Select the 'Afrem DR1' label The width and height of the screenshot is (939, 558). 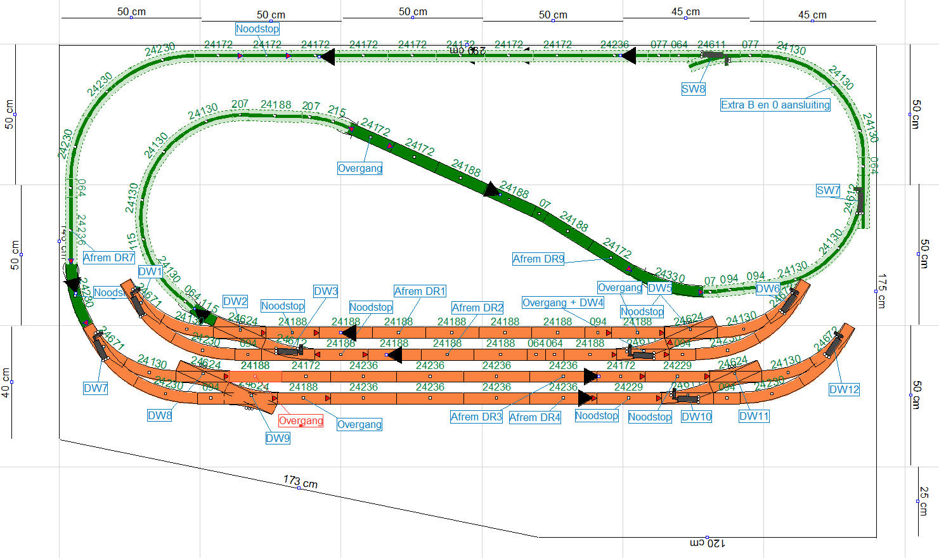point(419,292)
